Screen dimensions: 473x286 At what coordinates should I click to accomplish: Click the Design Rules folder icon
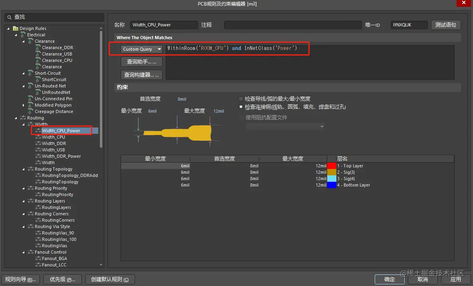pos(16,28)
